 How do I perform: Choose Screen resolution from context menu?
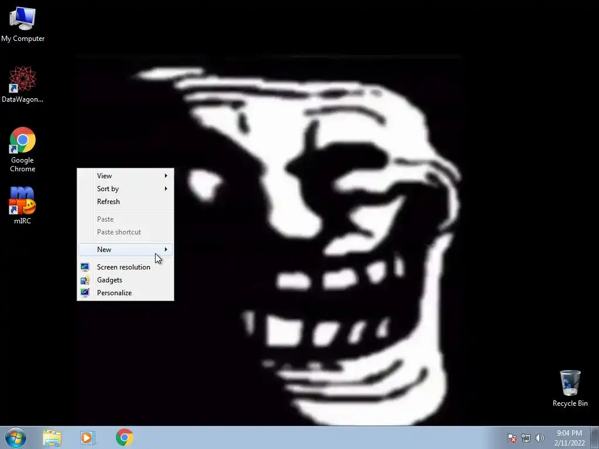125,267
